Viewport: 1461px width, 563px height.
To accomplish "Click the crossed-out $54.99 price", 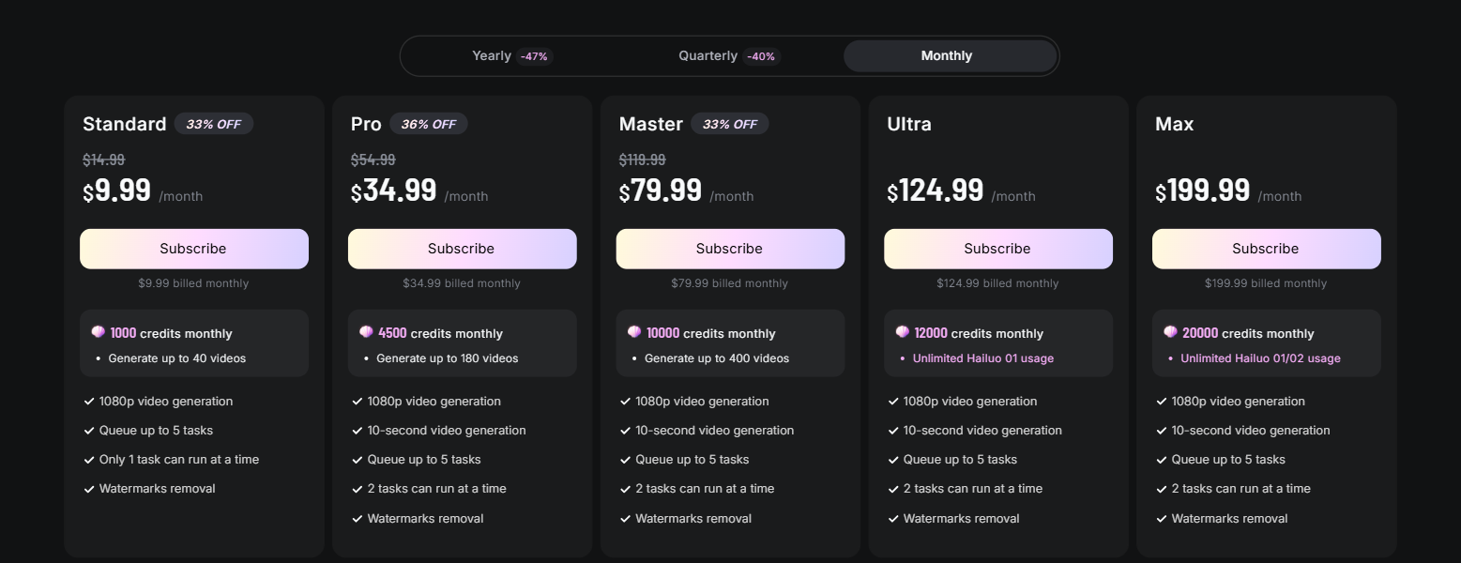I will tap(373, 160).
